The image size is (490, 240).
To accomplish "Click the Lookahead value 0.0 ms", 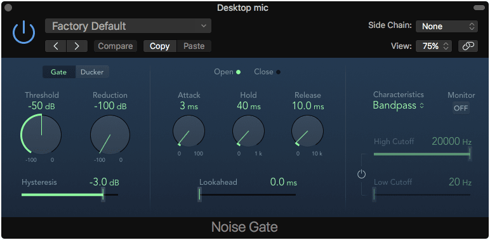I will coord(284,182).
